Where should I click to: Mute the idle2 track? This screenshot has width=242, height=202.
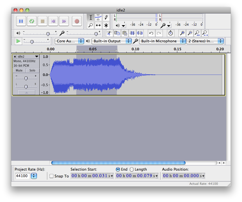19,70
